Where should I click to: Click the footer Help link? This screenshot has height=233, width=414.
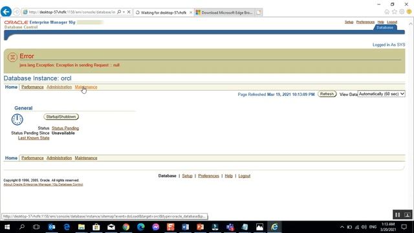click(x=228, y=176)
